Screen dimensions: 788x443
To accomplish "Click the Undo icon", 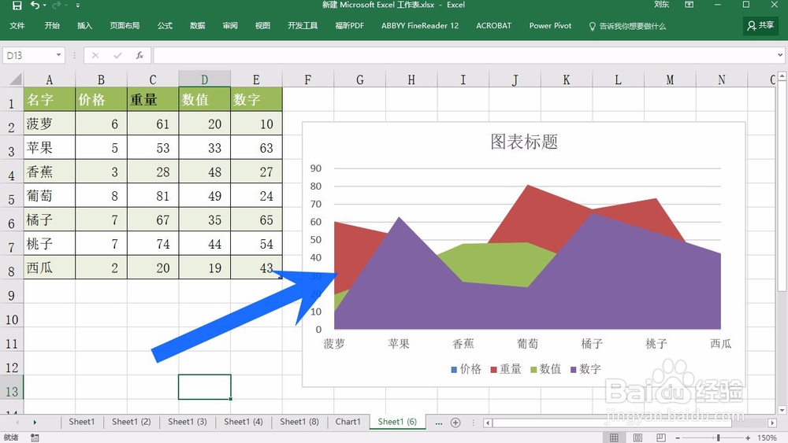I will click(x=35, y=5).
